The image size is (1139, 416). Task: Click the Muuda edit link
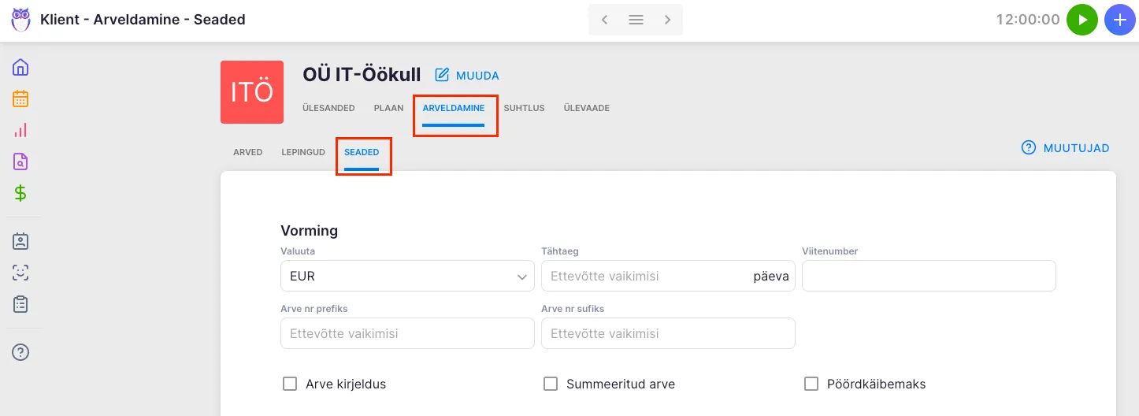468,76
